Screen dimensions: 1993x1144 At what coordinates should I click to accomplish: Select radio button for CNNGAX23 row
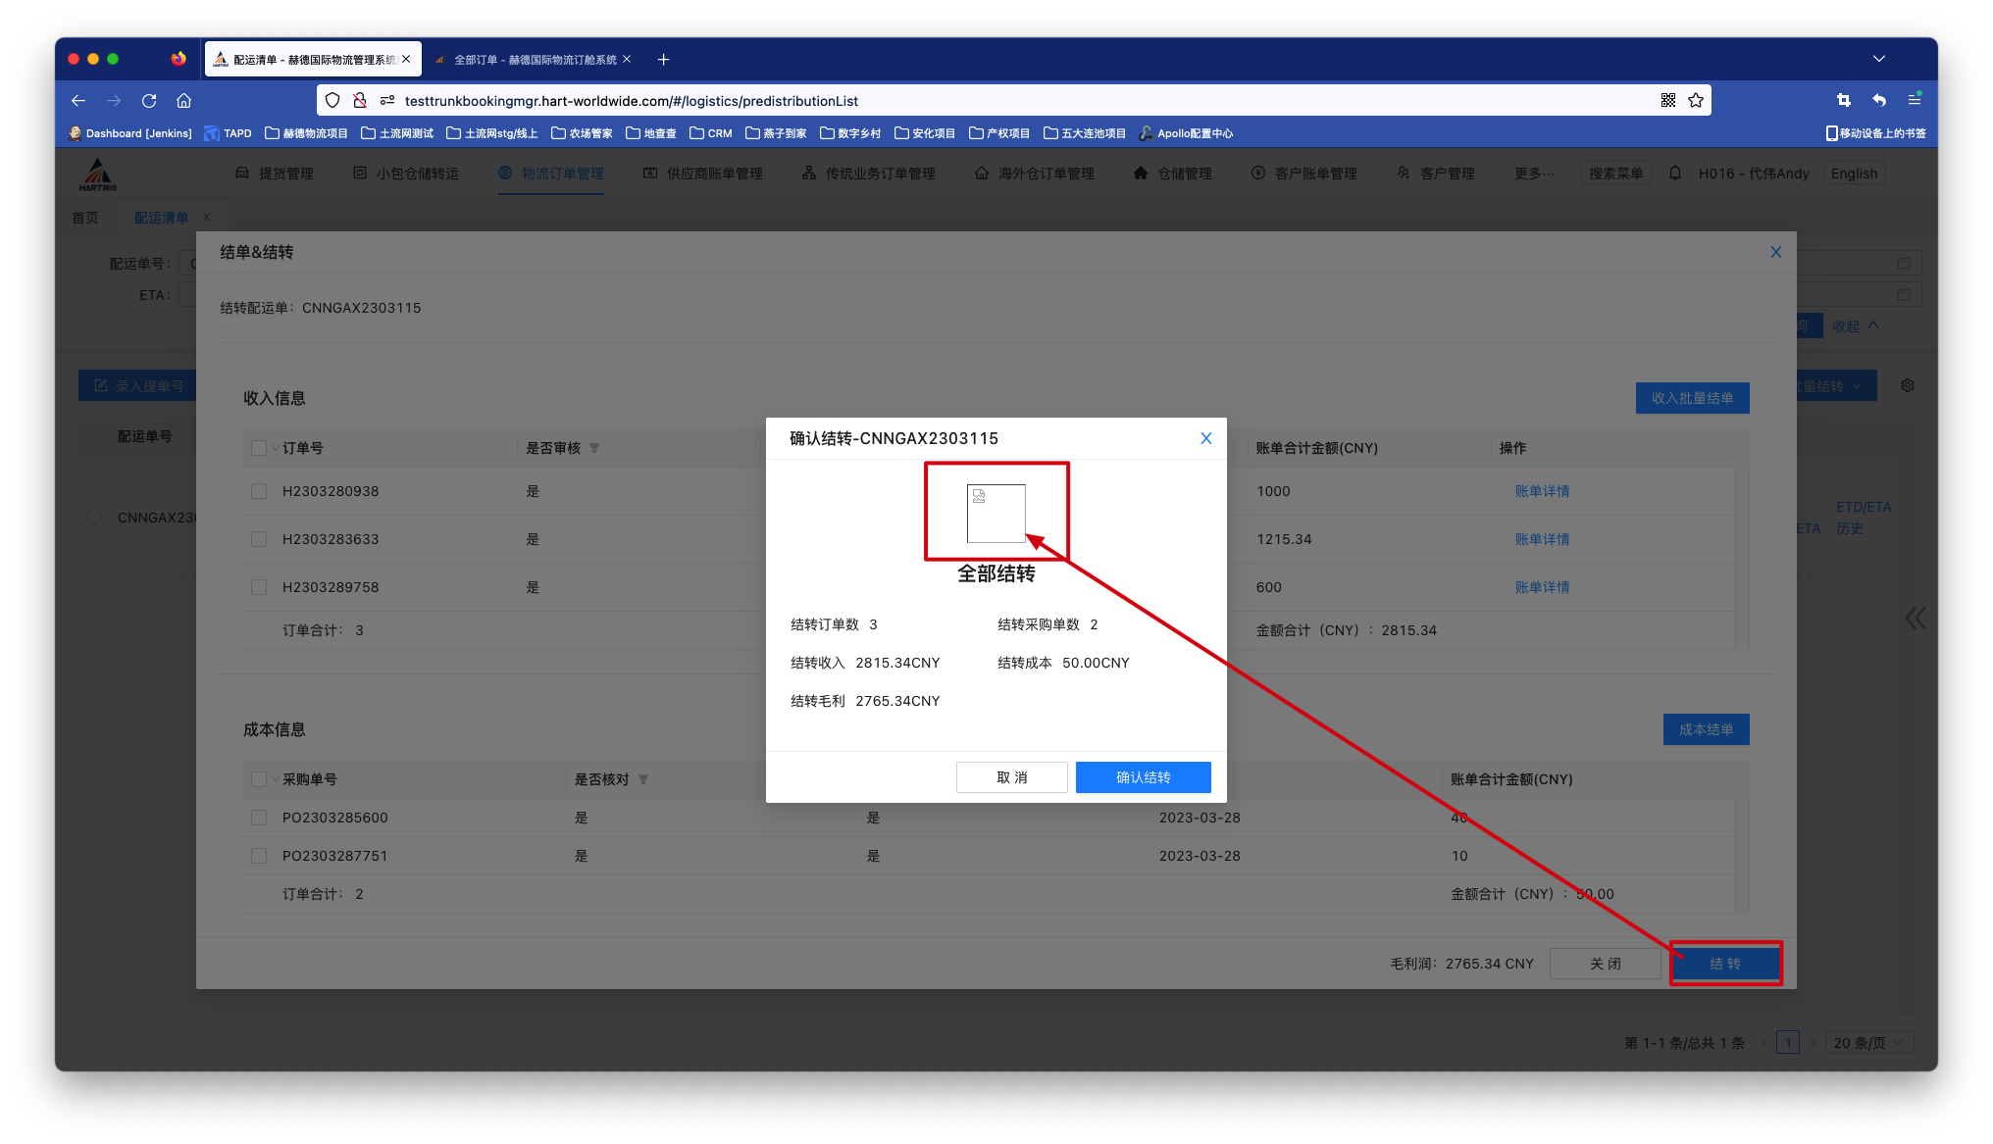tap(94, 517)
